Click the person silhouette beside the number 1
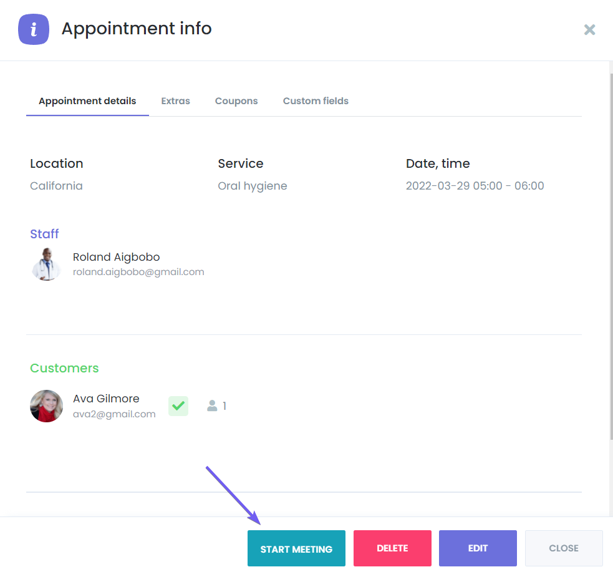 [x=212, y=405]
